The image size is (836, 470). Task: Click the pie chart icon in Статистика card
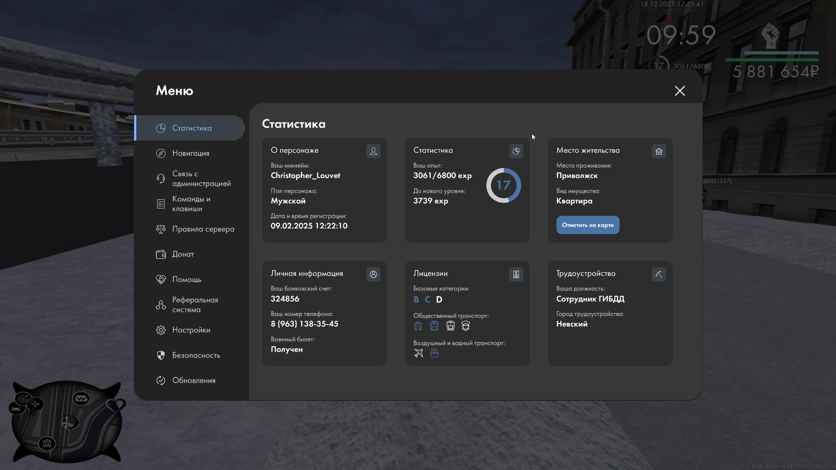click(516, 151)
